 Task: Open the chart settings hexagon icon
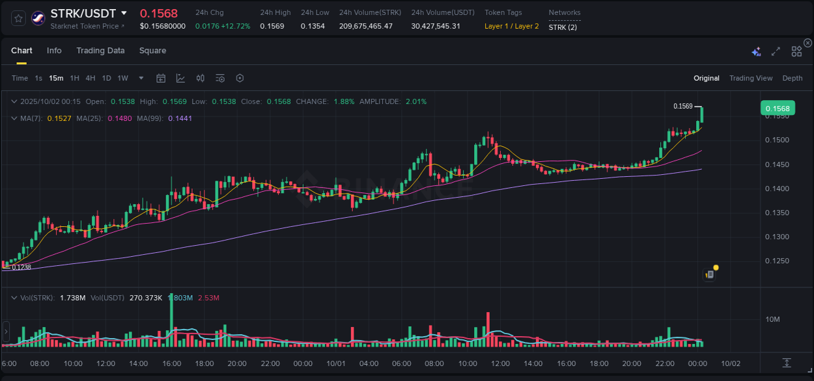240,78
